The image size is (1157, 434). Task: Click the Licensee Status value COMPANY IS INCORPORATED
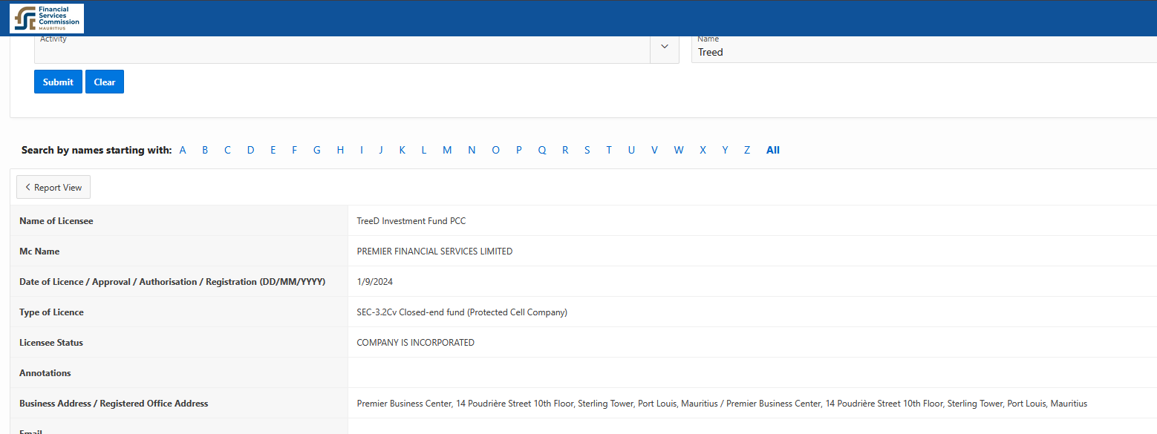415,342
